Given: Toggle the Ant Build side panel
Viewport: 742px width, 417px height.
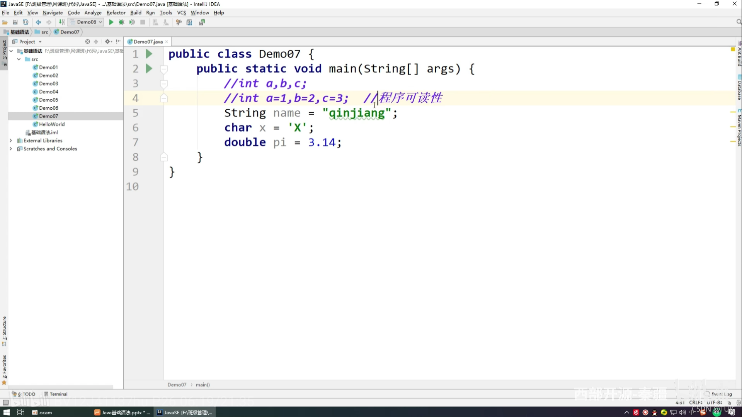Looking at the screenshot, I should pos(739,54).
